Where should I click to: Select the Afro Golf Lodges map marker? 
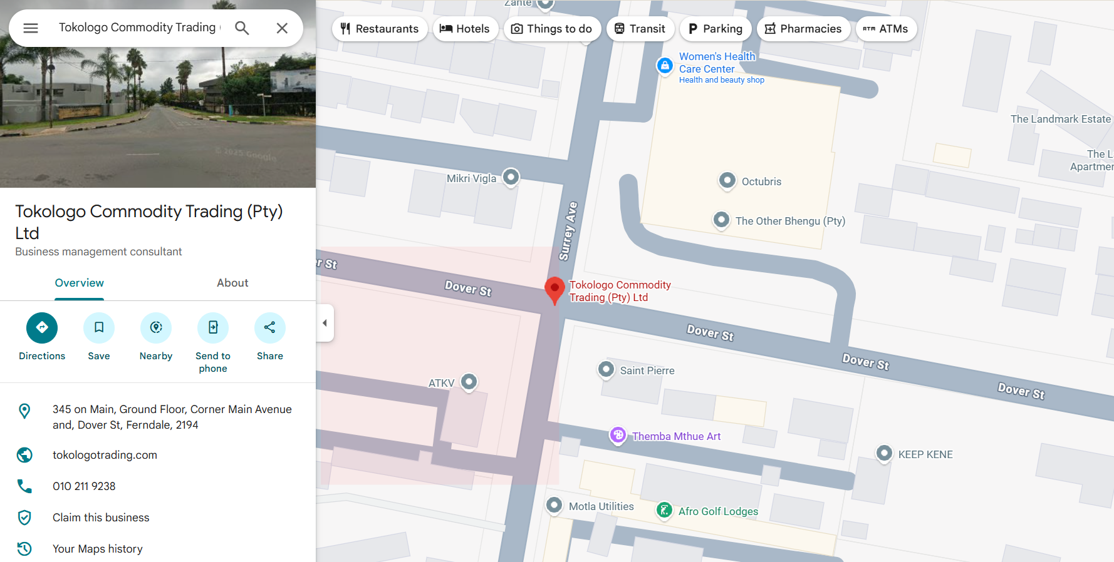coord(665,511)
